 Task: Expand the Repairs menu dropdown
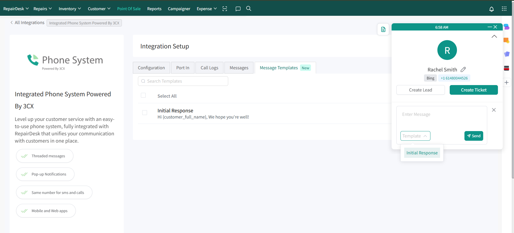pyautogui.click(x=43, y=9)
